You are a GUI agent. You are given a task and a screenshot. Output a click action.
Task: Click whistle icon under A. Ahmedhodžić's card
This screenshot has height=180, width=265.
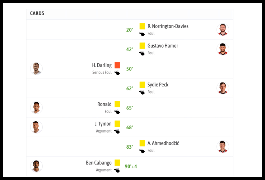point(142,150)
